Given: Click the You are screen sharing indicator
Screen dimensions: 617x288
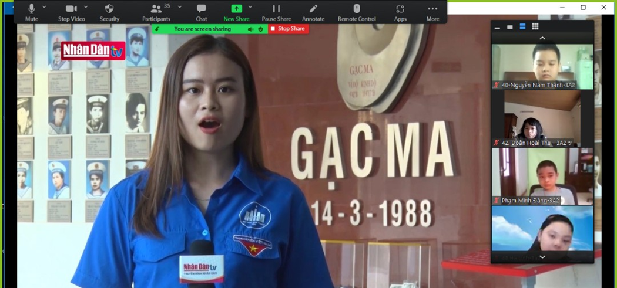Looking at the screenshot, I should tap(202, 29).
